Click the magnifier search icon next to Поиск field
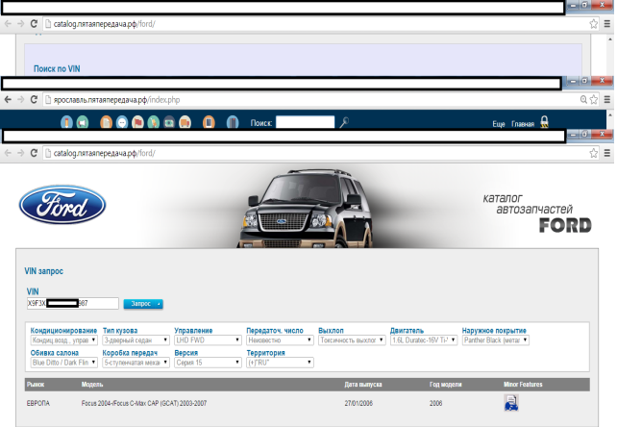This screenshot has width=617, height=427. pyautogui.click(x=344, y=122)
